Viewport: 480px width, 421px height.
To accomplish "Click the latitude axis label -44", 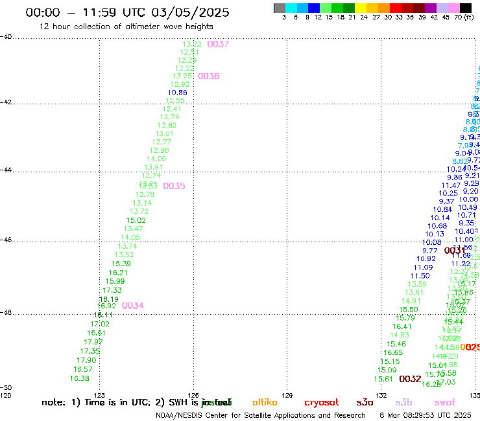I will point(6,170).
